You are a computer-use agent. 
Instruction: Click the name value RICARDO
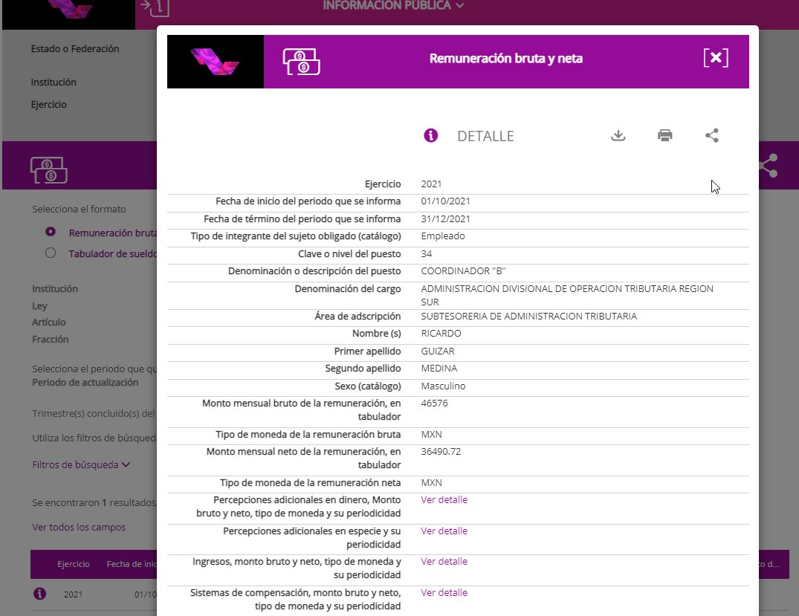point(441,333)
